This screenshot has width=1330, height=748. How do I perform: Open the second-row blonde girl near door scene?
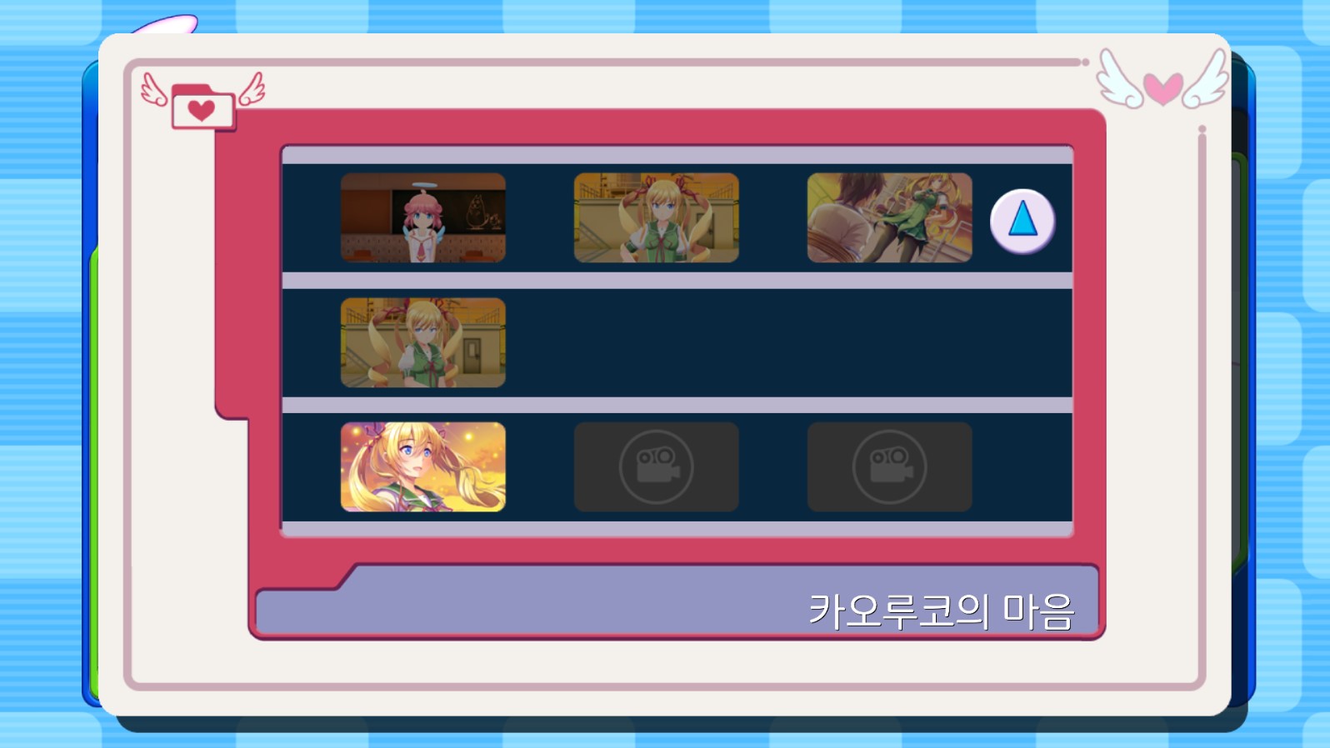coord(423,342)
